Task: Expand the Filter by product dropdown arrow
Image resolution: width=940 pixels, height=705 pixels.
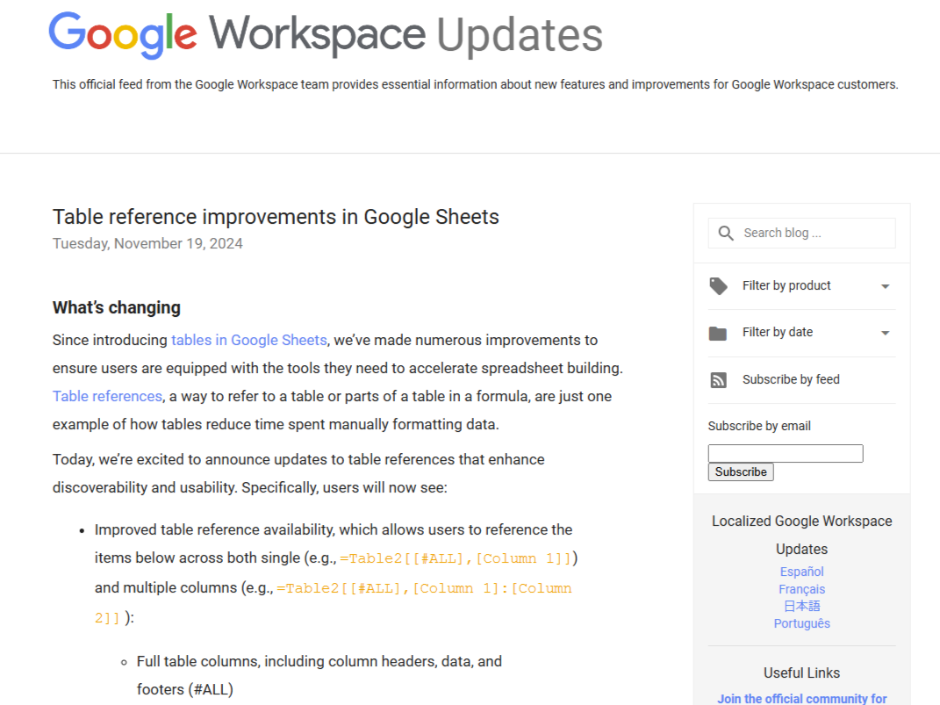Action: [885, 286]
